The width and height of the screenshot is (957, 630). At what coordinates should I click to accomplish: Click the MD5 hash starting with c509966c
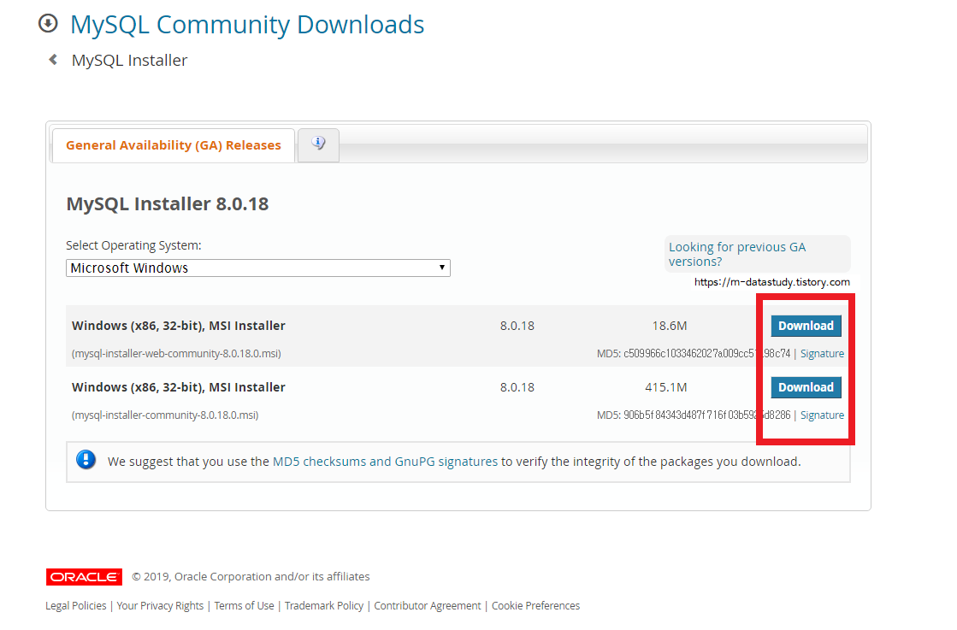point(706,354)
